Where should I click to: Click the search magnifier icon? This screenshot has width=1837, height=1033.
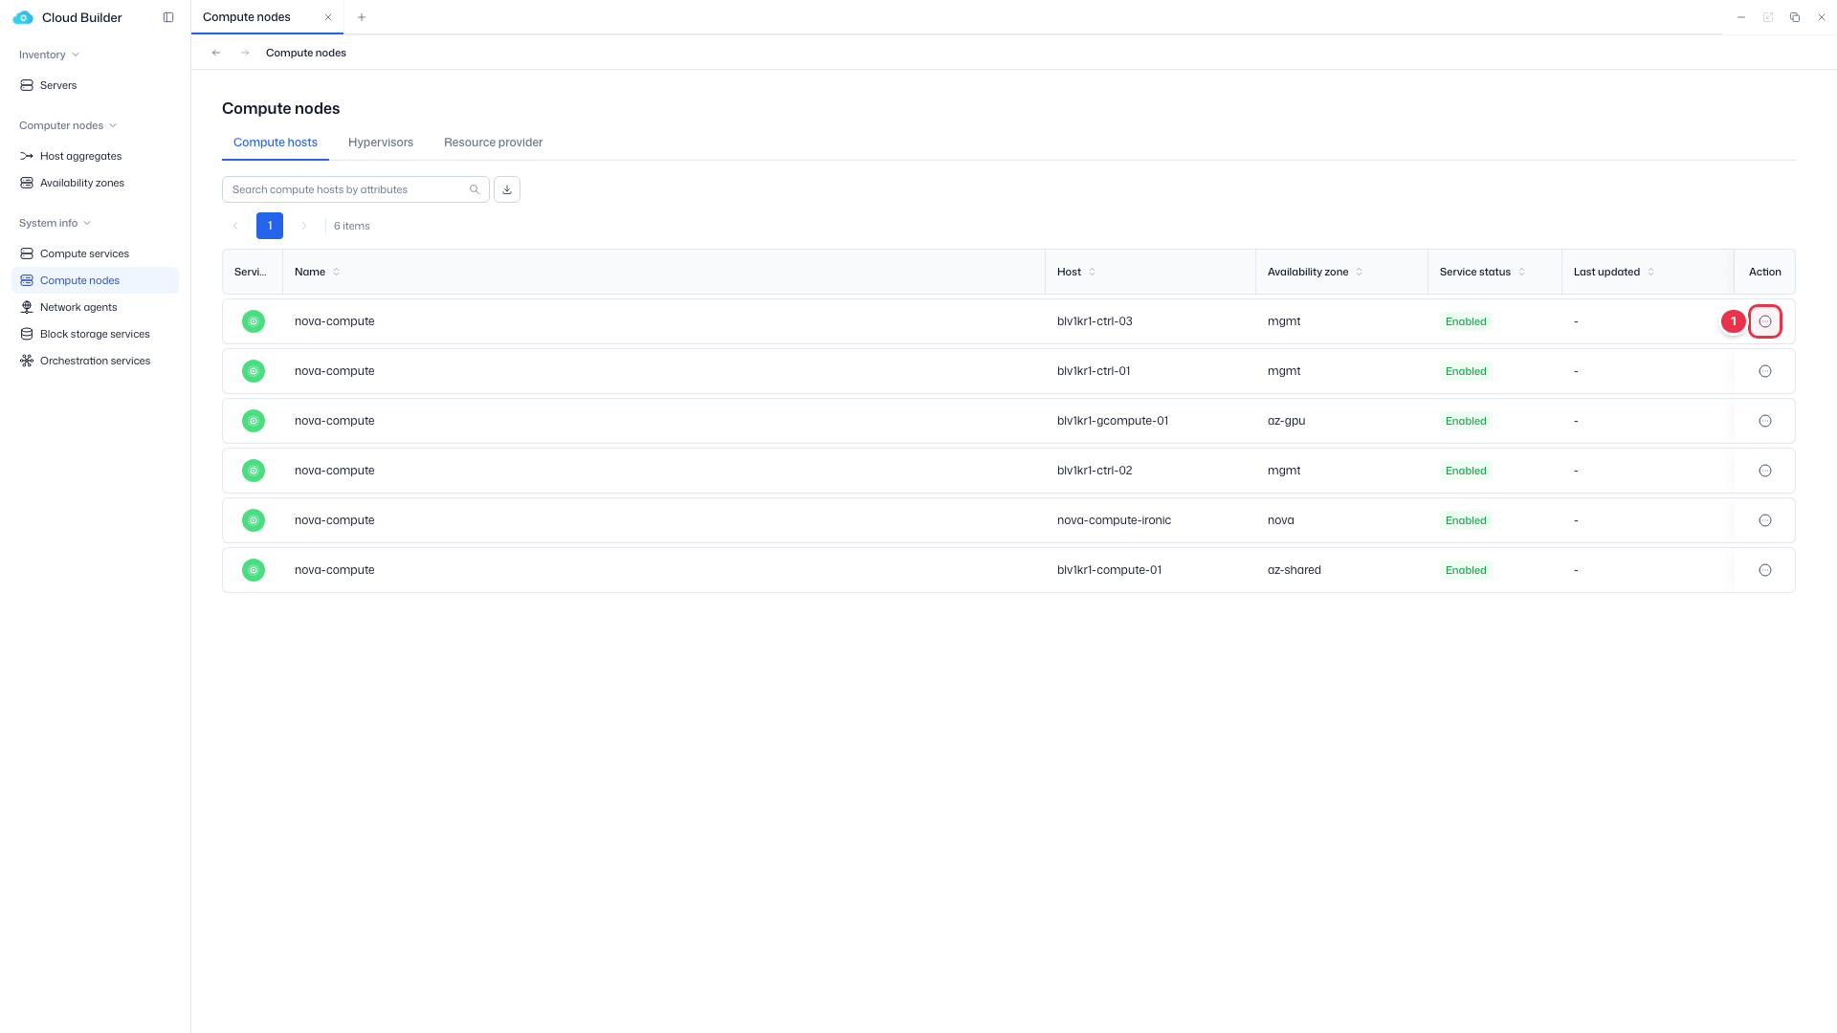pos(475,189)
